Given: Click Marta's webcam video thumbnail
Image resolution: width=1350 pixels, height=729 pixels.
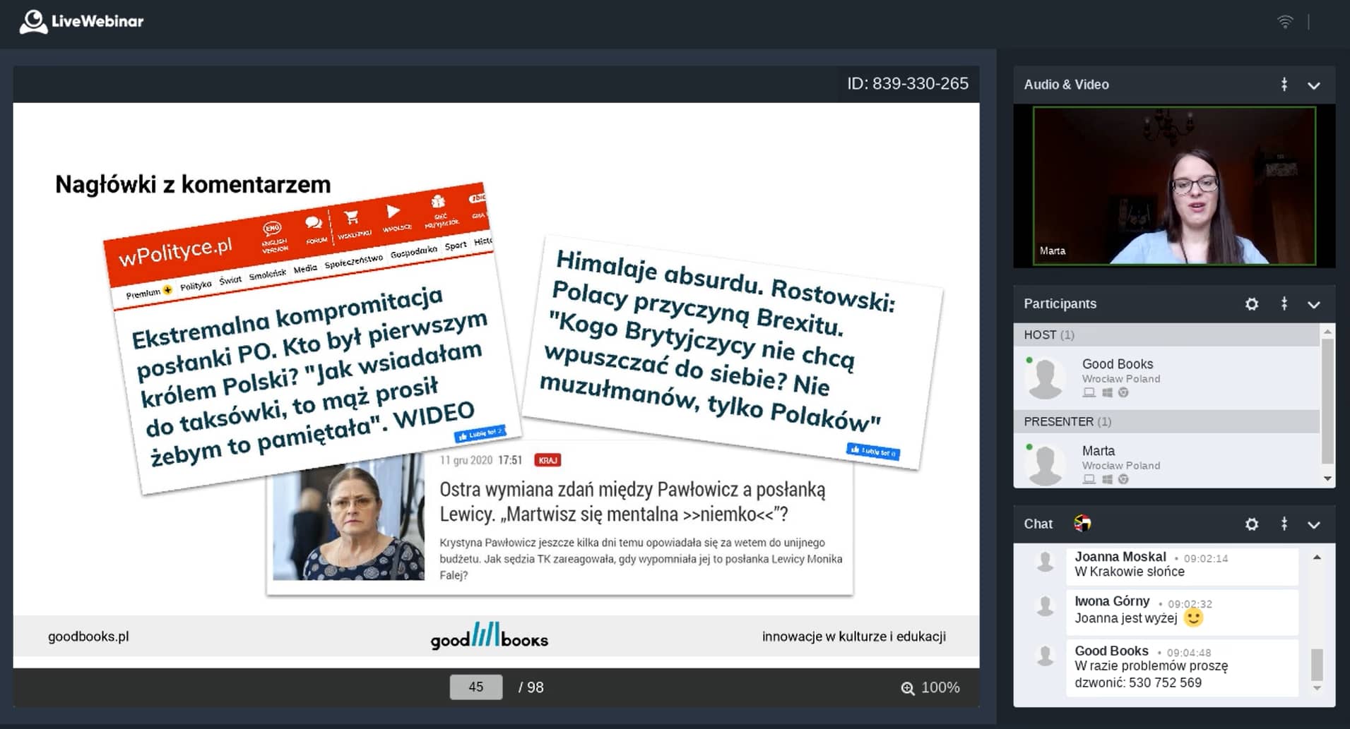Looking at the screenshot, I should click(1174, 186).
